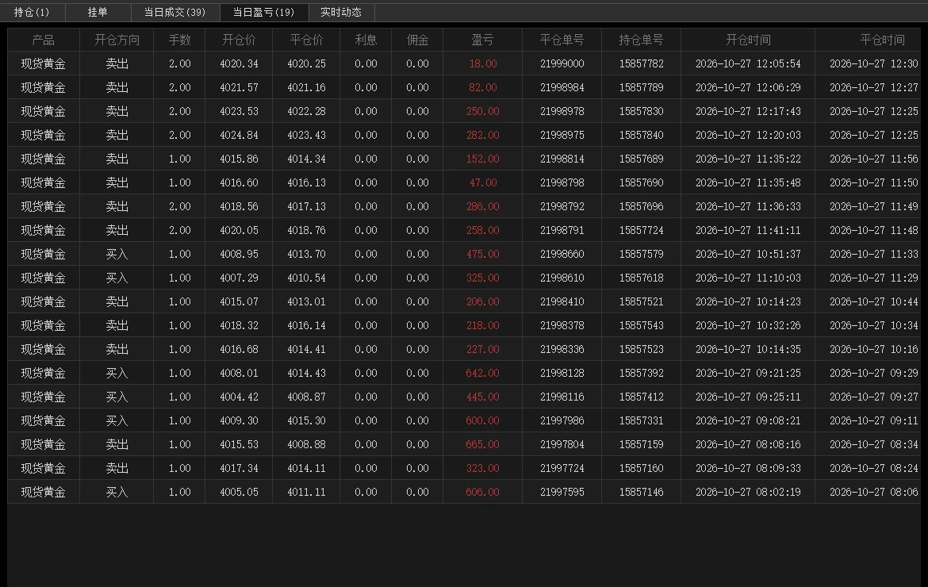Sort by the 开仓时间 column header
The width and height of the screenshot is (928, 587).
748,40
